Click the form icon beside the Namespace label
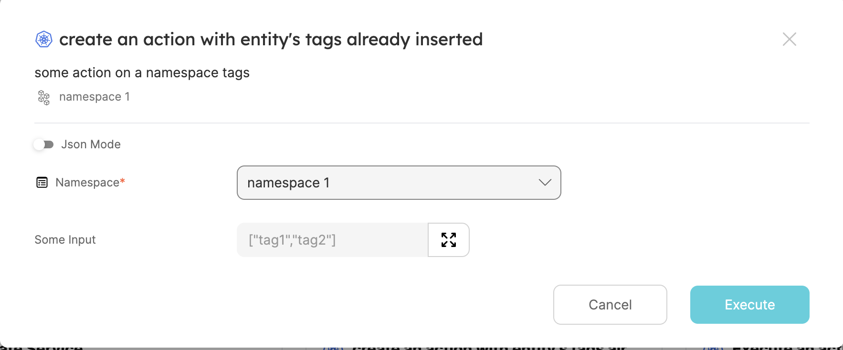Image resolution: width=843 pixels, height=350 pixels. [x=42, y=182]
